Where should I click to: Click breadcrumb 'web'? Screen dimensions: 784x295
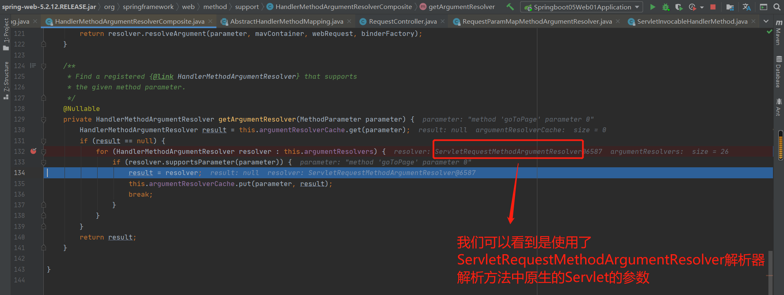tap(188, 7)
